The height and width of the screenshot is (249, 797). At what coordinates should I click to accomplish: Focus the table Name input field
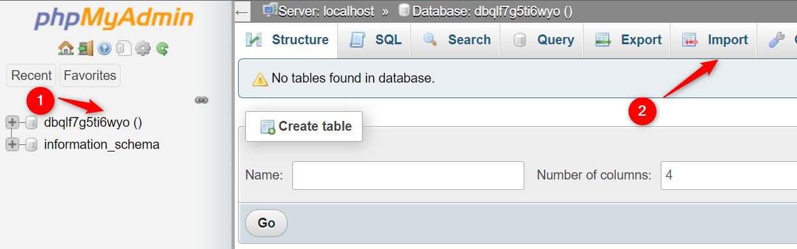[x=408, y=176]
